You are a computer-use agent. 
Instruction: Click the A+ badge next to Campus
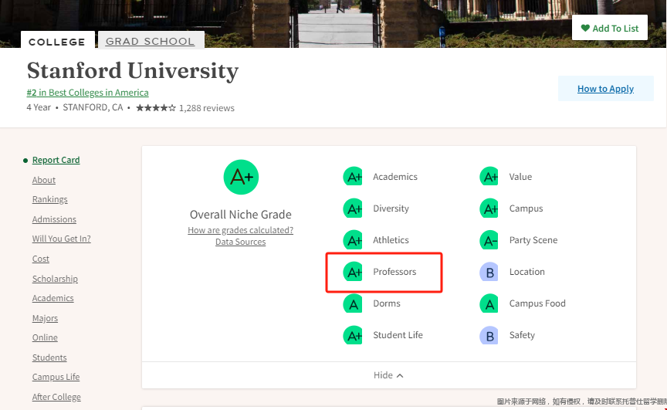[x=489, y=208]
